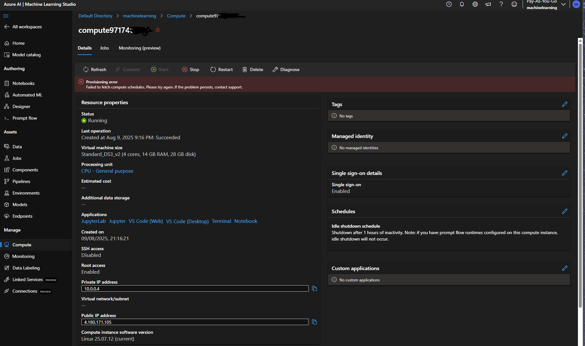Launch JupyterLab application
The width and height of the screenshot is (585, 346).
click(x=94, y=221)
